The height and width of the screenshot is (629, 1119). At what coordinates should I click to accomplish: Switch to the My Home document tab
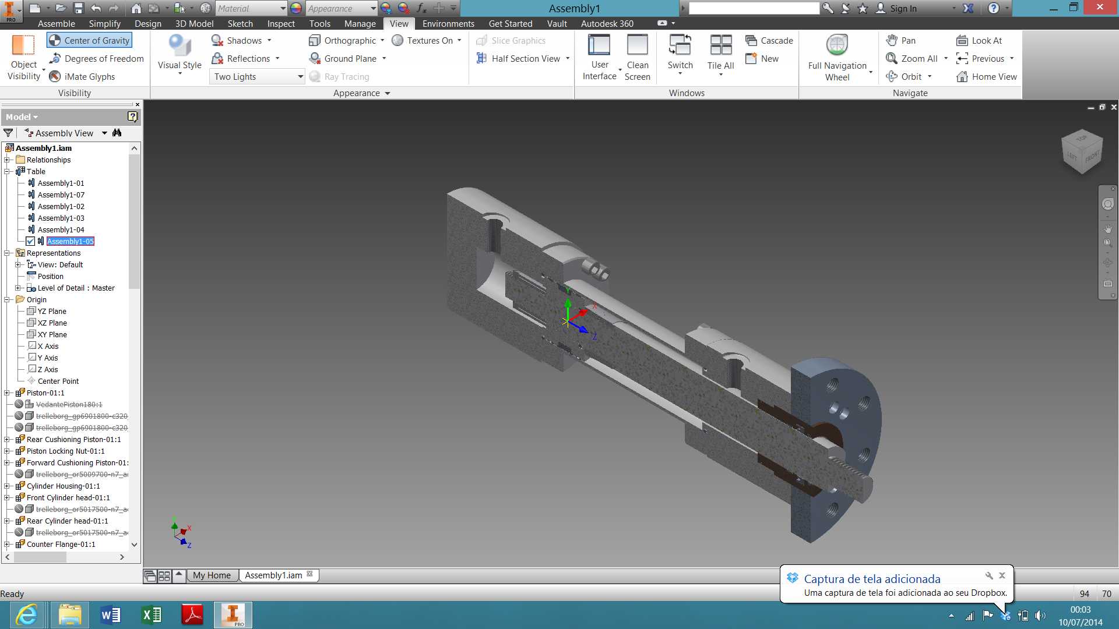point(212,575)
